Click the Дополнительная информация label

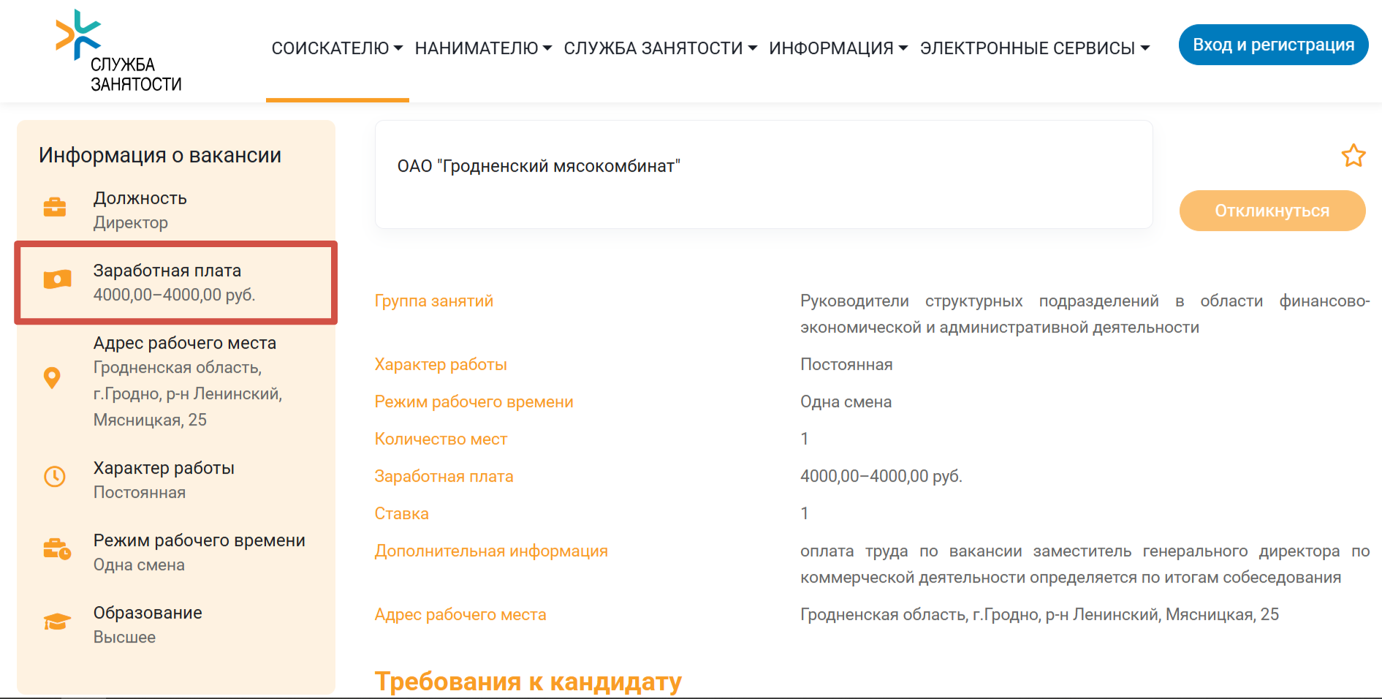tap(490, 551)
